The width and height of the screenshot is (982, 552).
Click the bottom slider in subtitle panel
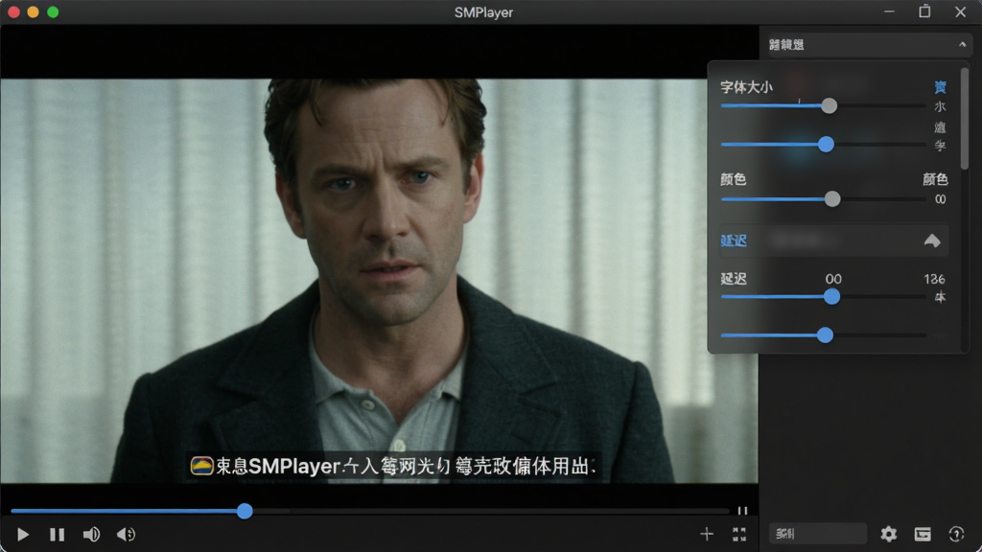[826, 335]
